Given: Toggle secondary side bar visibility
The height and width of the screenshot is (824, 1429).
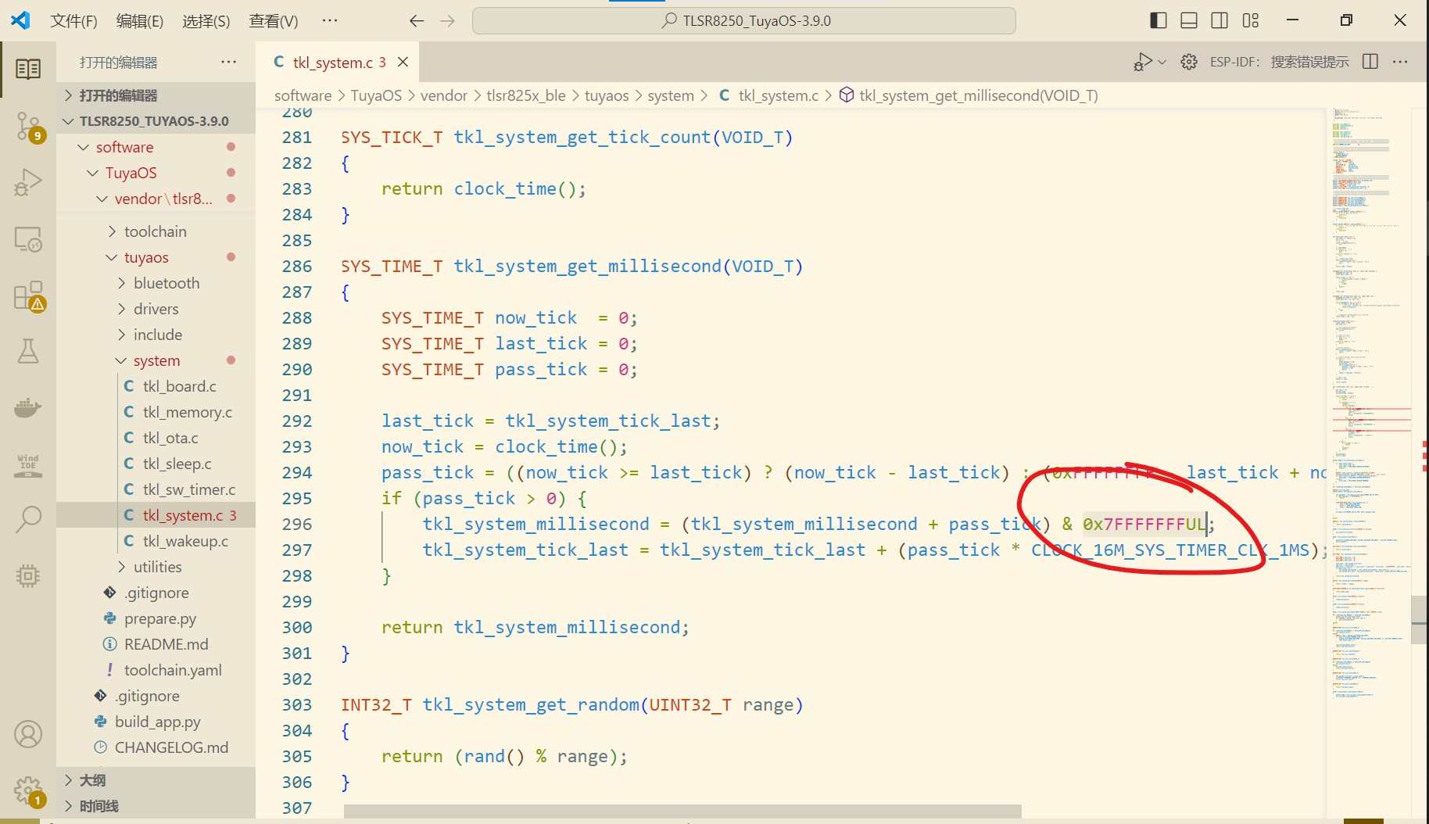Looking at the screenshot, I should 1219,20.
